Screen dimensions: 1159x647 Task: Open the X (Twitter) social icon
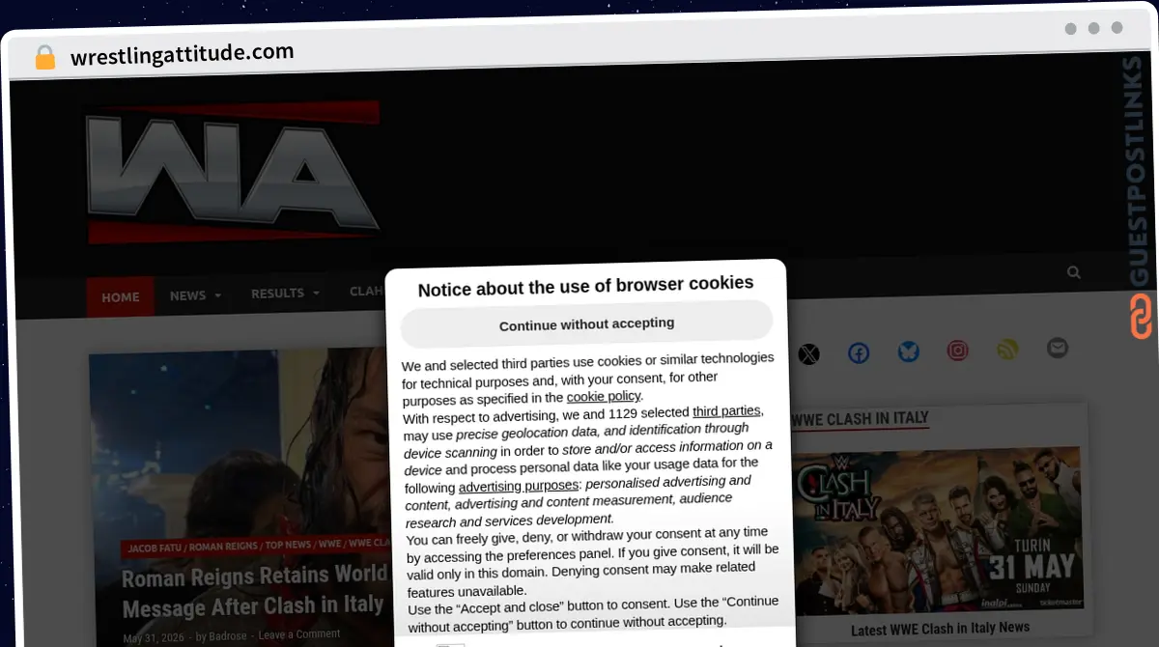(x=808, y=354)
